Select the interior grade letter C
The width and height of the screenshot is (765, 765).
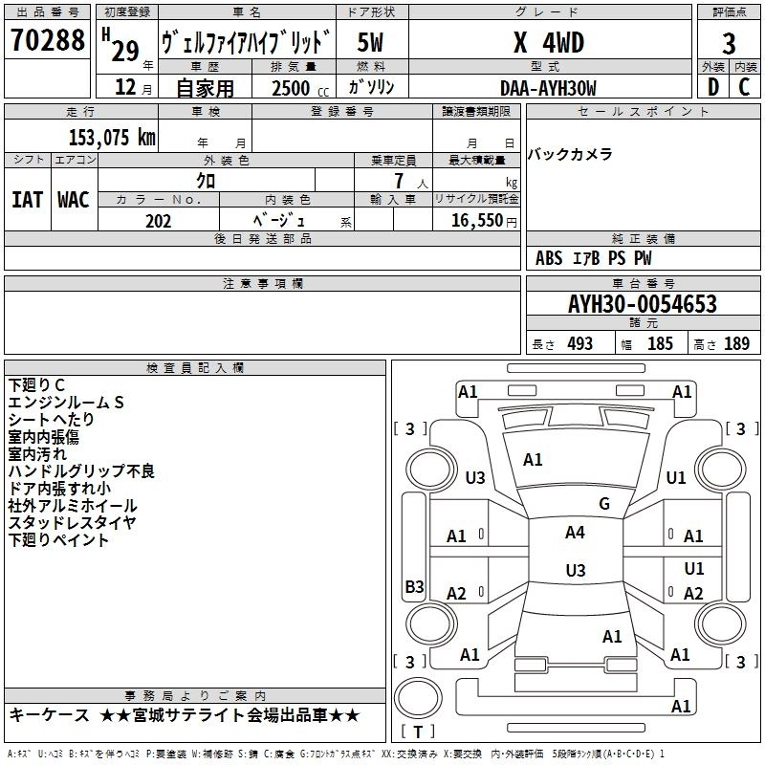point(744,87)
